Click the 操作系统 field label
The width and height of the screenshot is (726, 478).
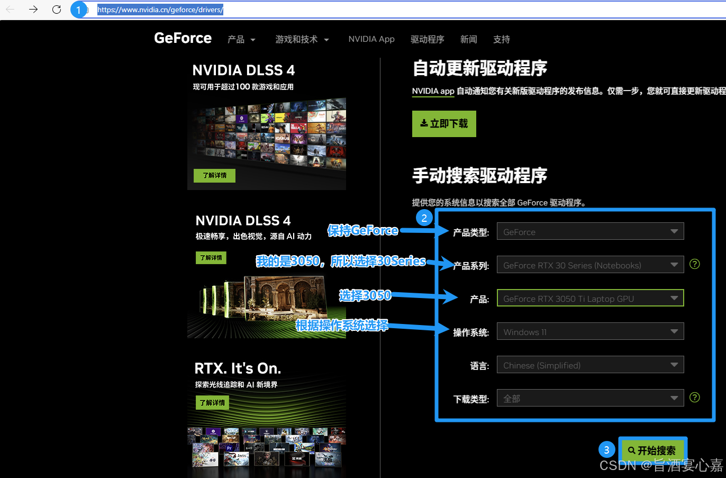(471, 332)
